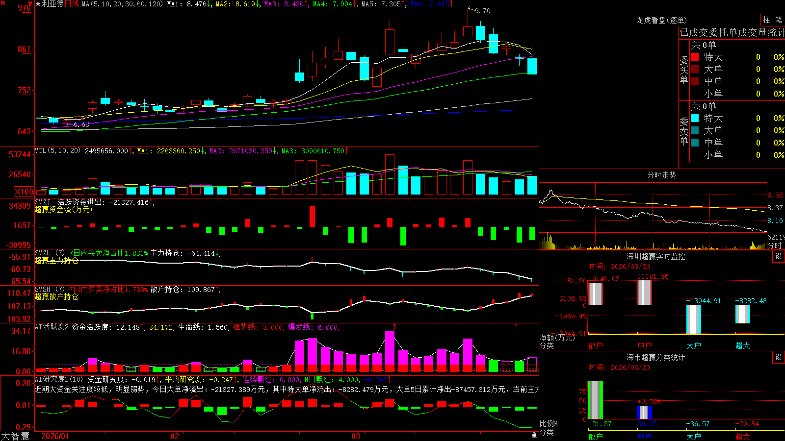The height and width of the screenshot is (441, 785).
Task: Click the 散户 ratio value 121.37
Action: click(x=600, y=424)
